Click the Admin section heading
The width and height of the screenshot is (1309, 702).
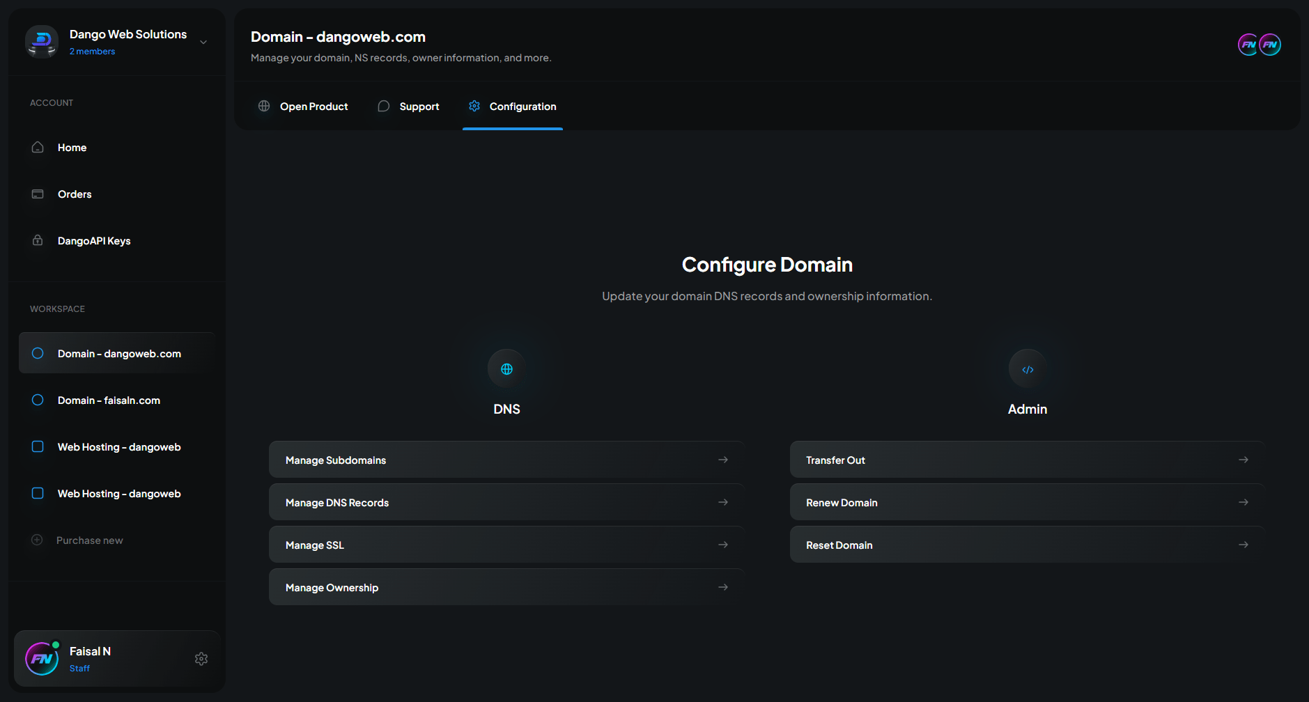[x=1028, y=409]
